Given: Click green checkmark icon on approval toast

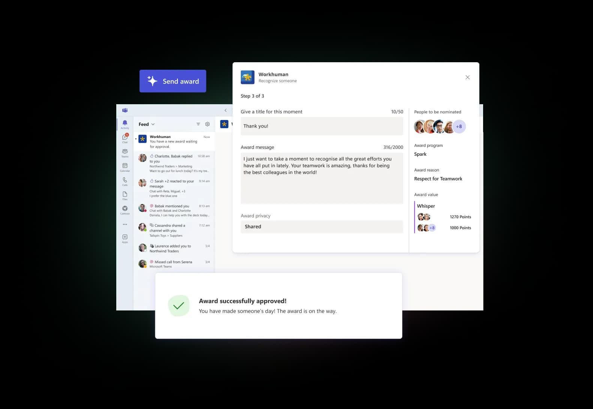Looking at the screenshot, I should tap(179, 306).
